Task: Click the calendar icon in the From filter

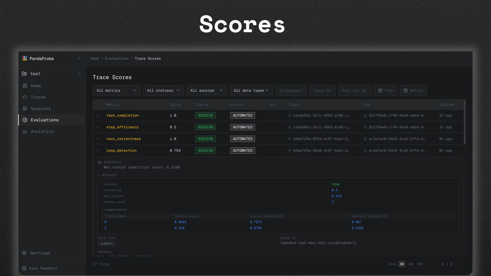Action: tap(380, 91)
